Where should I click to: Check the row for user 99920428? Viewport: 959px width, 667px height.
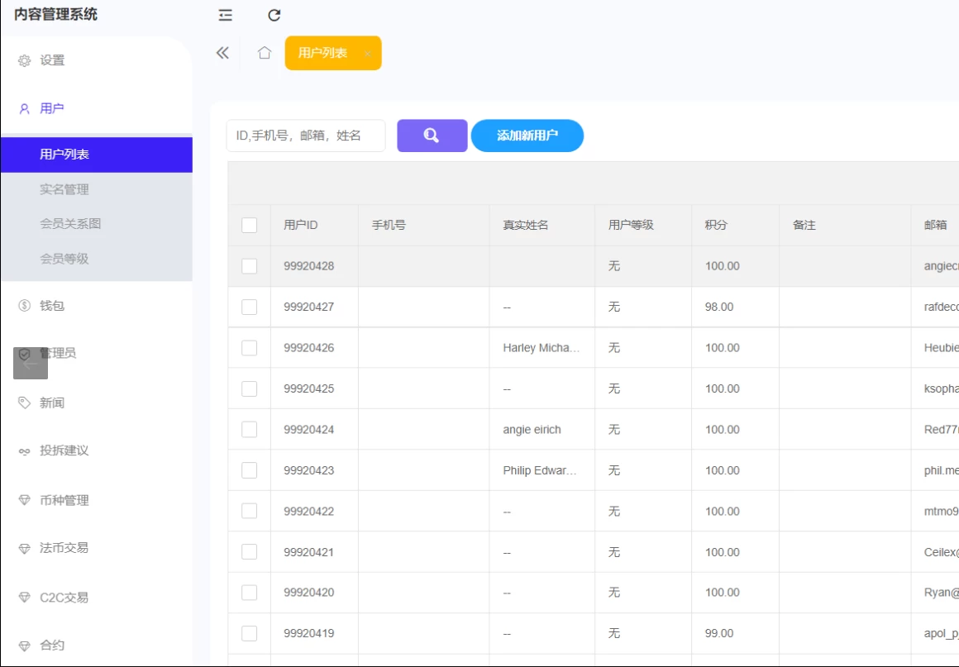tap(249, 265)
